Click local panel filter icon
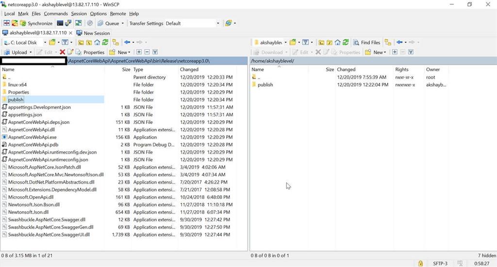The width and height of the screenshot is (497, 267). pos(65,42)
